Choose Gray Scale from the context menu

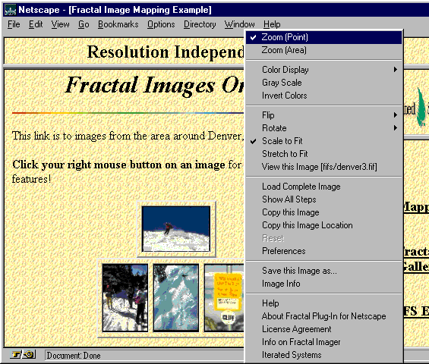[324, 83]
